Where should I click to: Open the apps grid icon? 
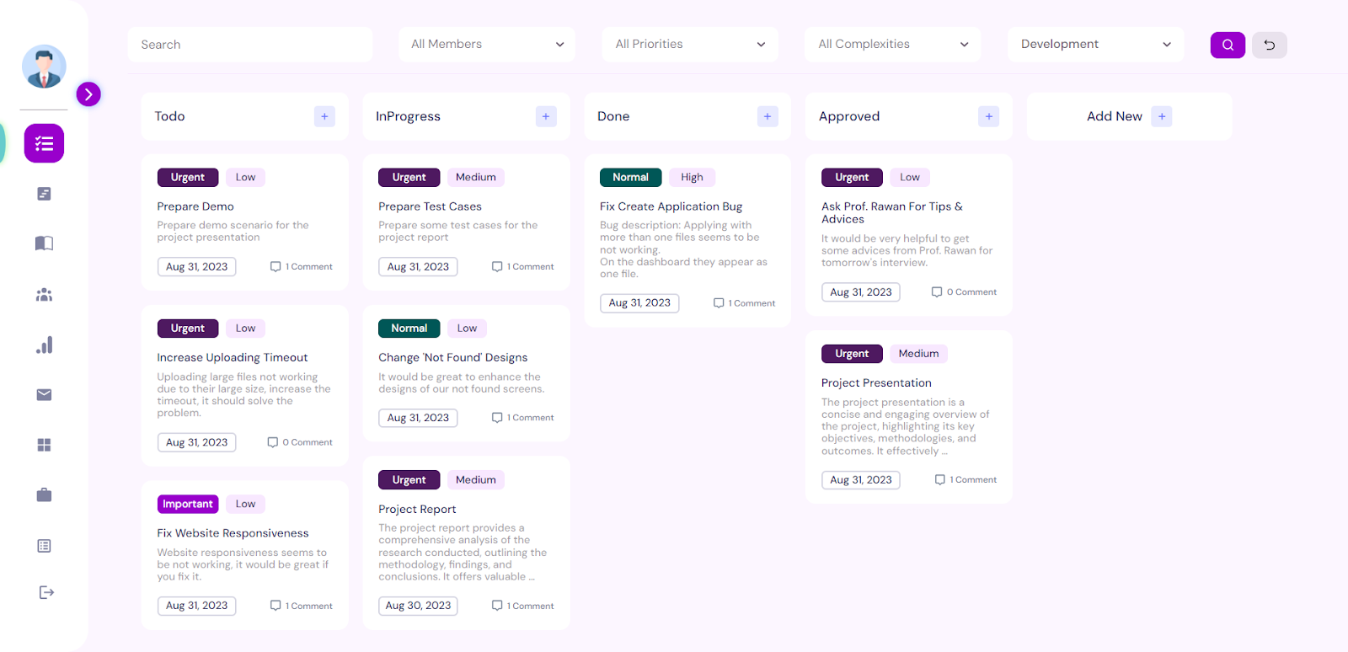(43, 445)
